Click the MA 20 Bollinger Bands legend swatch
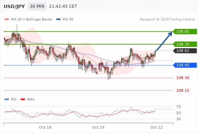This screenshot has width=198, height=134. (x=7, y=19)
